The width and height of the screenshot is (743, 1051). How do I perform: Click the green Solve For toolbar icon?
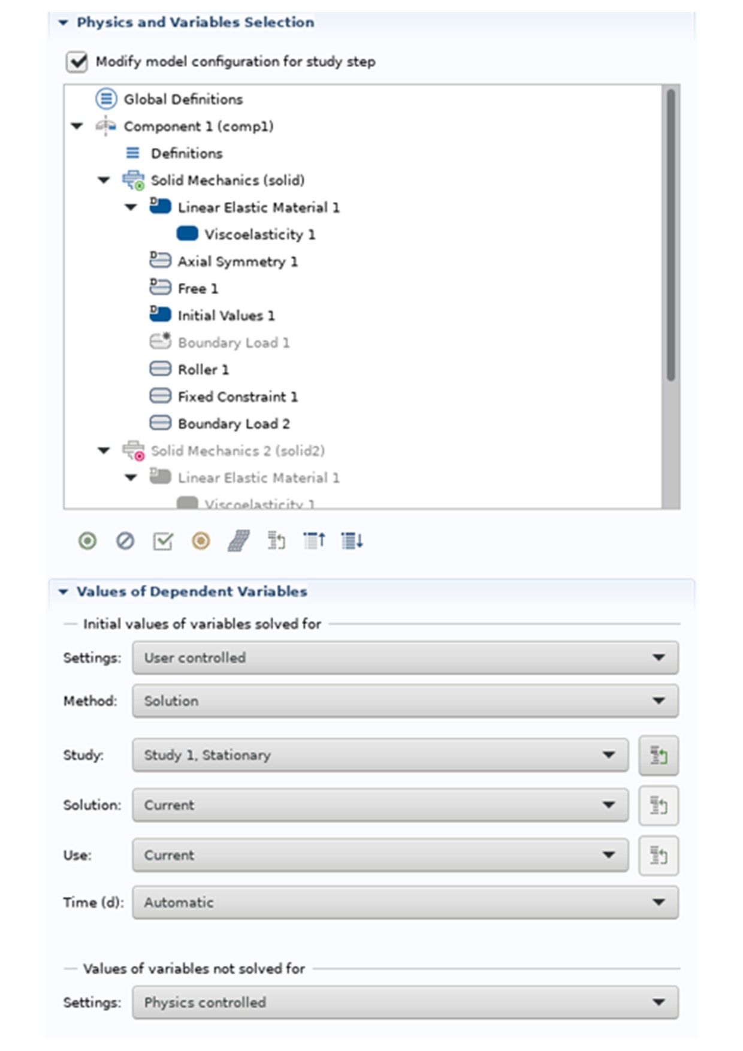(87, 541)
